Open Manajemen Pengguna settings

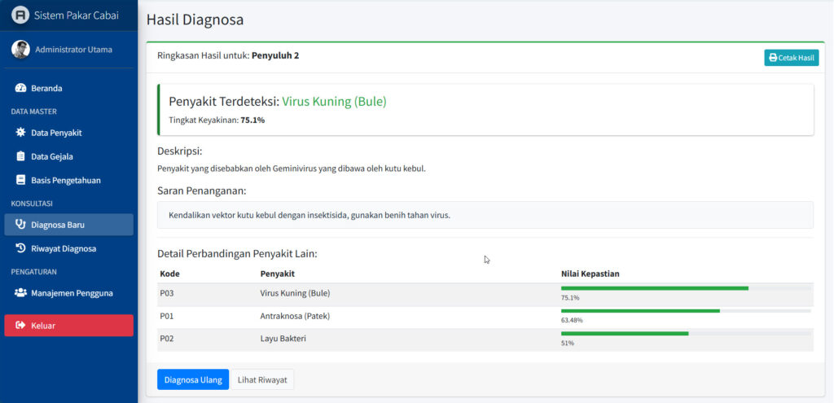pos(72,293)
